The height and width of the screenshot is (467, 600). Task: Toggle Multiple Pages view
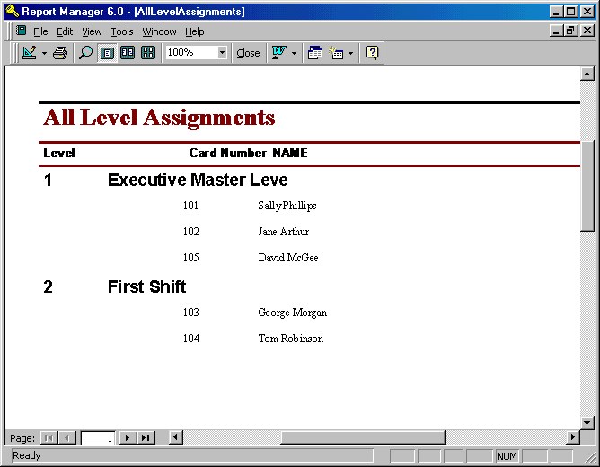coord(148,53)
